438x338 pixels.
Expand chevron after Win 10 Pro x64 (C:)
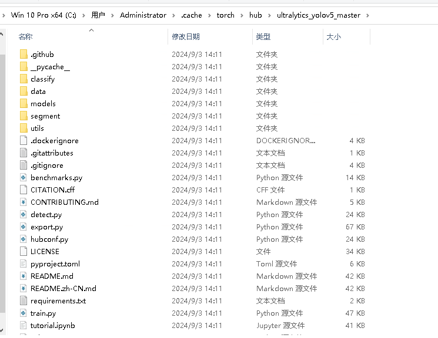tap(83, 15)
